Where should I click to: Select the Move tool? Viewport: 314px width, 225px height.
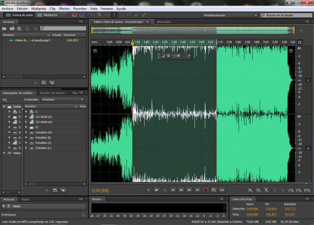coord(92,15)
